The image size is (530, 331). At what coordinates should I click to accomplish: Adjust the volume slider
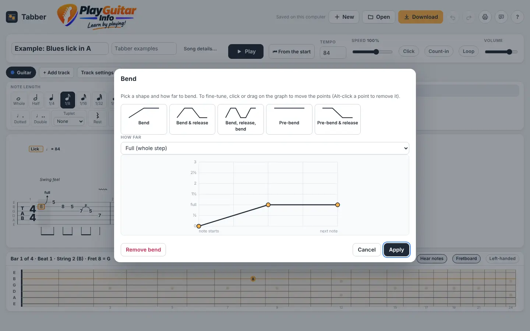pyautogui.click(x=501, y=52)
